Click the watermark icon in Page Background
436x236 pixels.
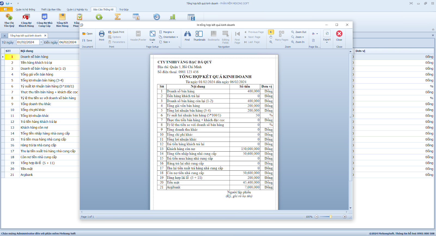(313, 40)
